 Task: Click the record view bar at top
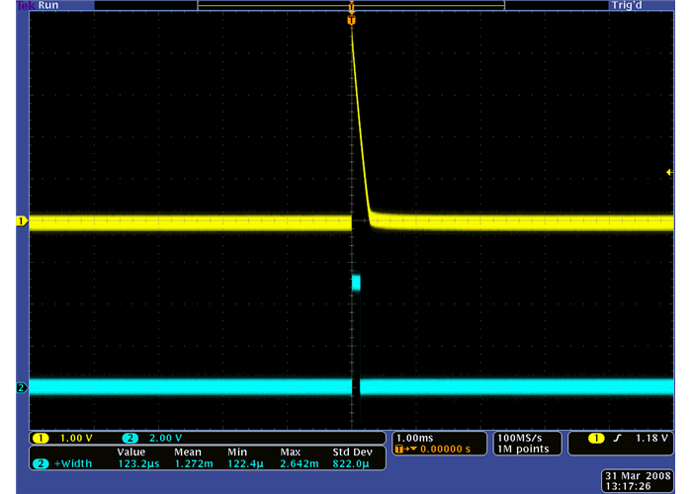click(351, 6)
